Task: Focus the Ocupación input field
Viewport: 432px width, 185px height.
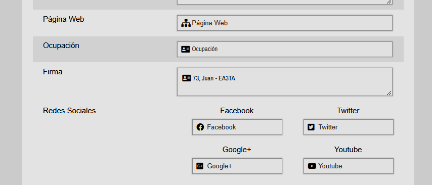Action: [x=285, y=49]
